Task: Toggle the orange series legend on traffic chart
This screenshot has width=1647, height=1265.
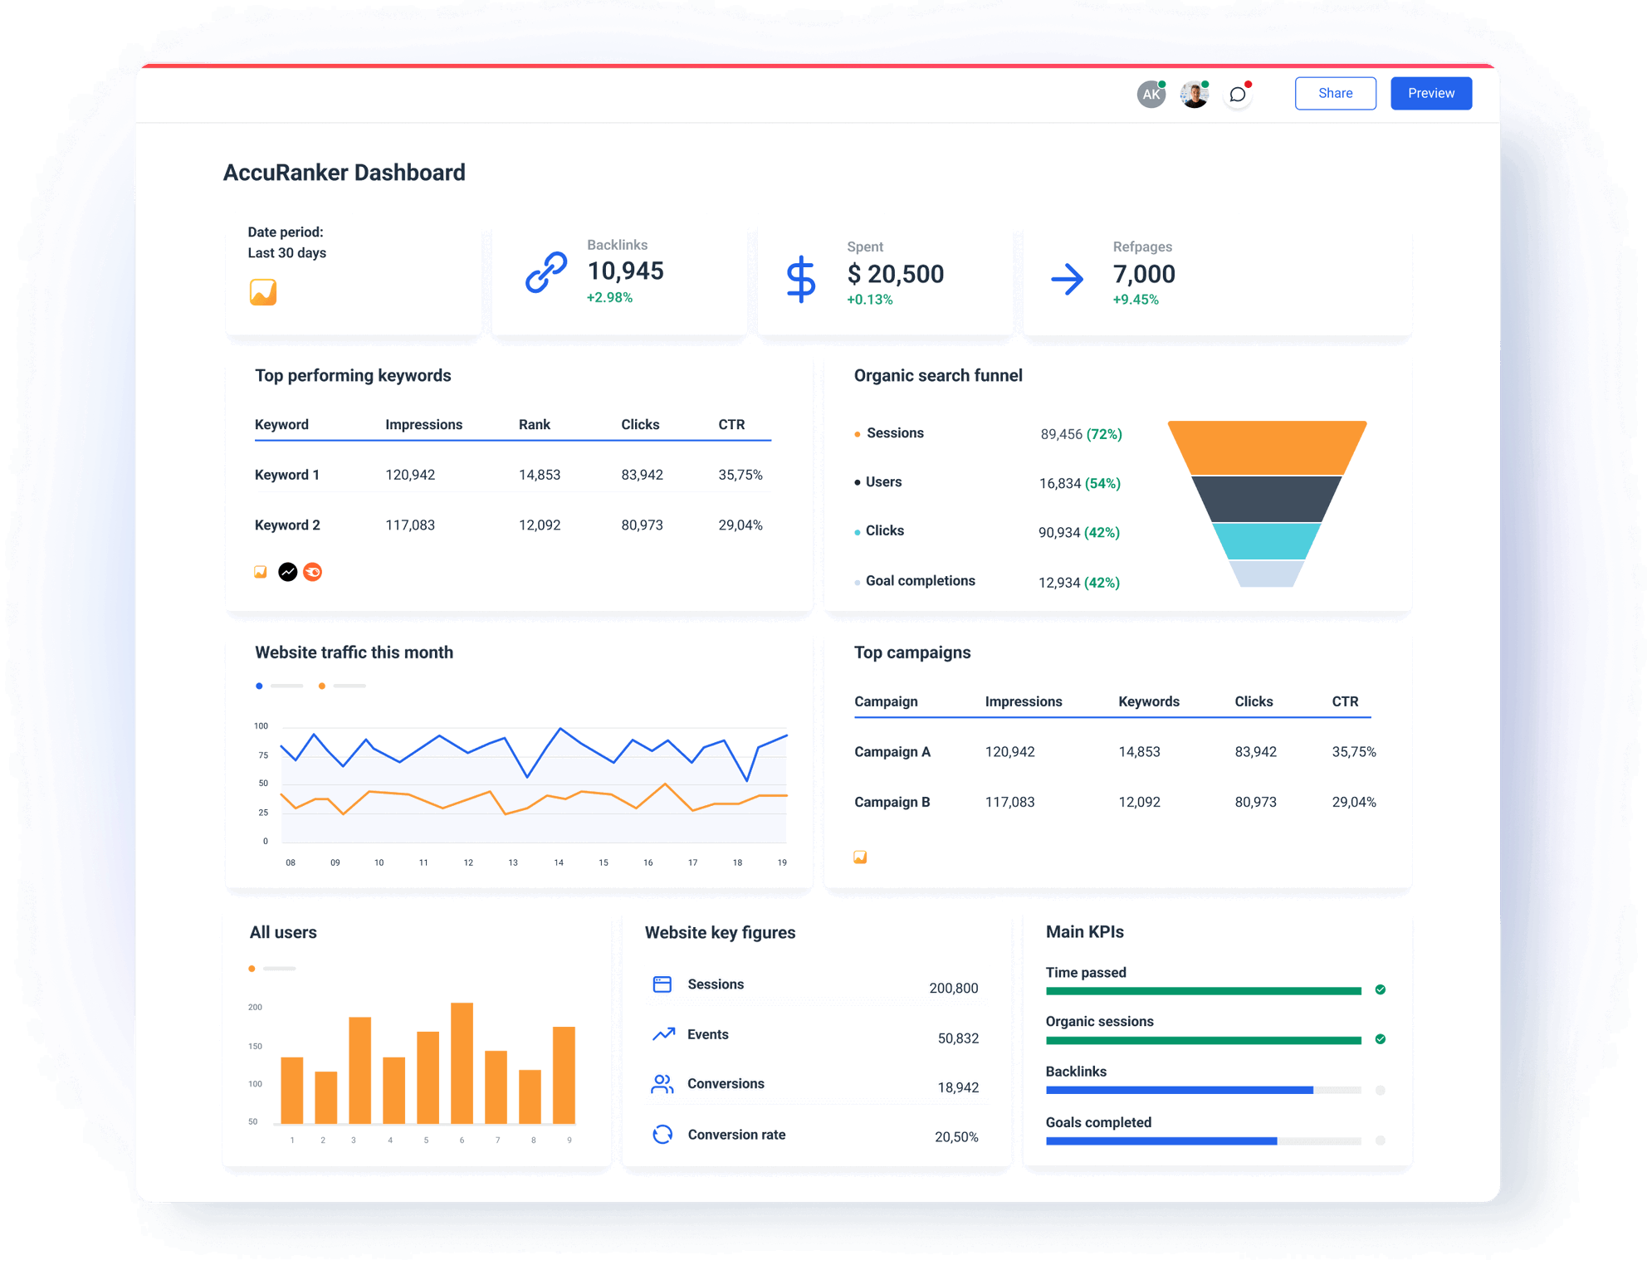Action: click(322, 686)
